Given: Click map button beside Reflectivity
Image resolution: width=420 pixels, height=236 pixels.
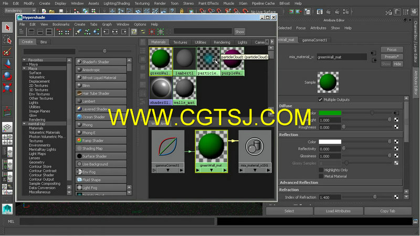Looking at the screenshot, I should (x=396, y=149).
